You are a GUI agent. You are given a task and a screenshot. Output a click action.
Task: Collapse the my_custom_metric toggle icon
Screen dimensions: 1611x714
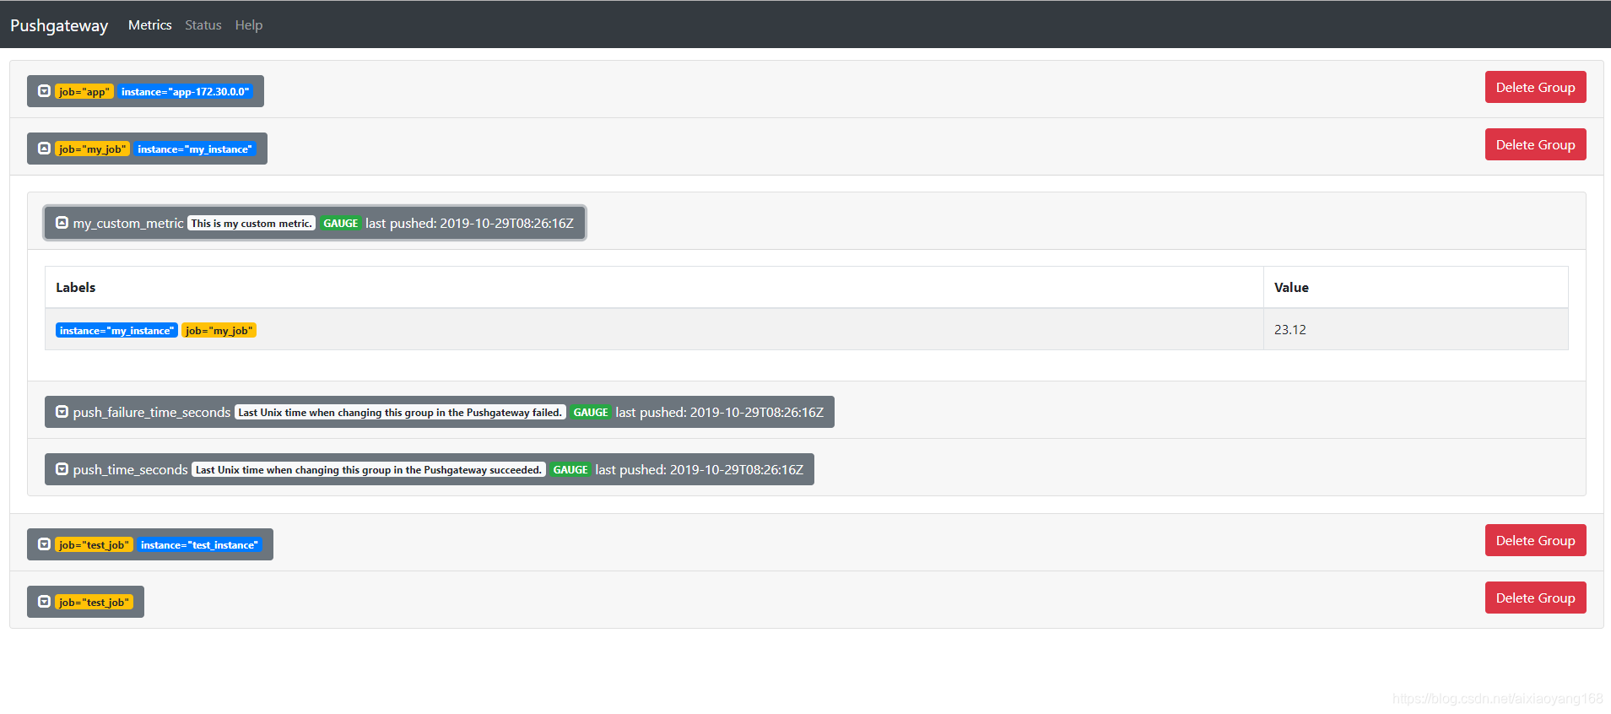point(62,223)
